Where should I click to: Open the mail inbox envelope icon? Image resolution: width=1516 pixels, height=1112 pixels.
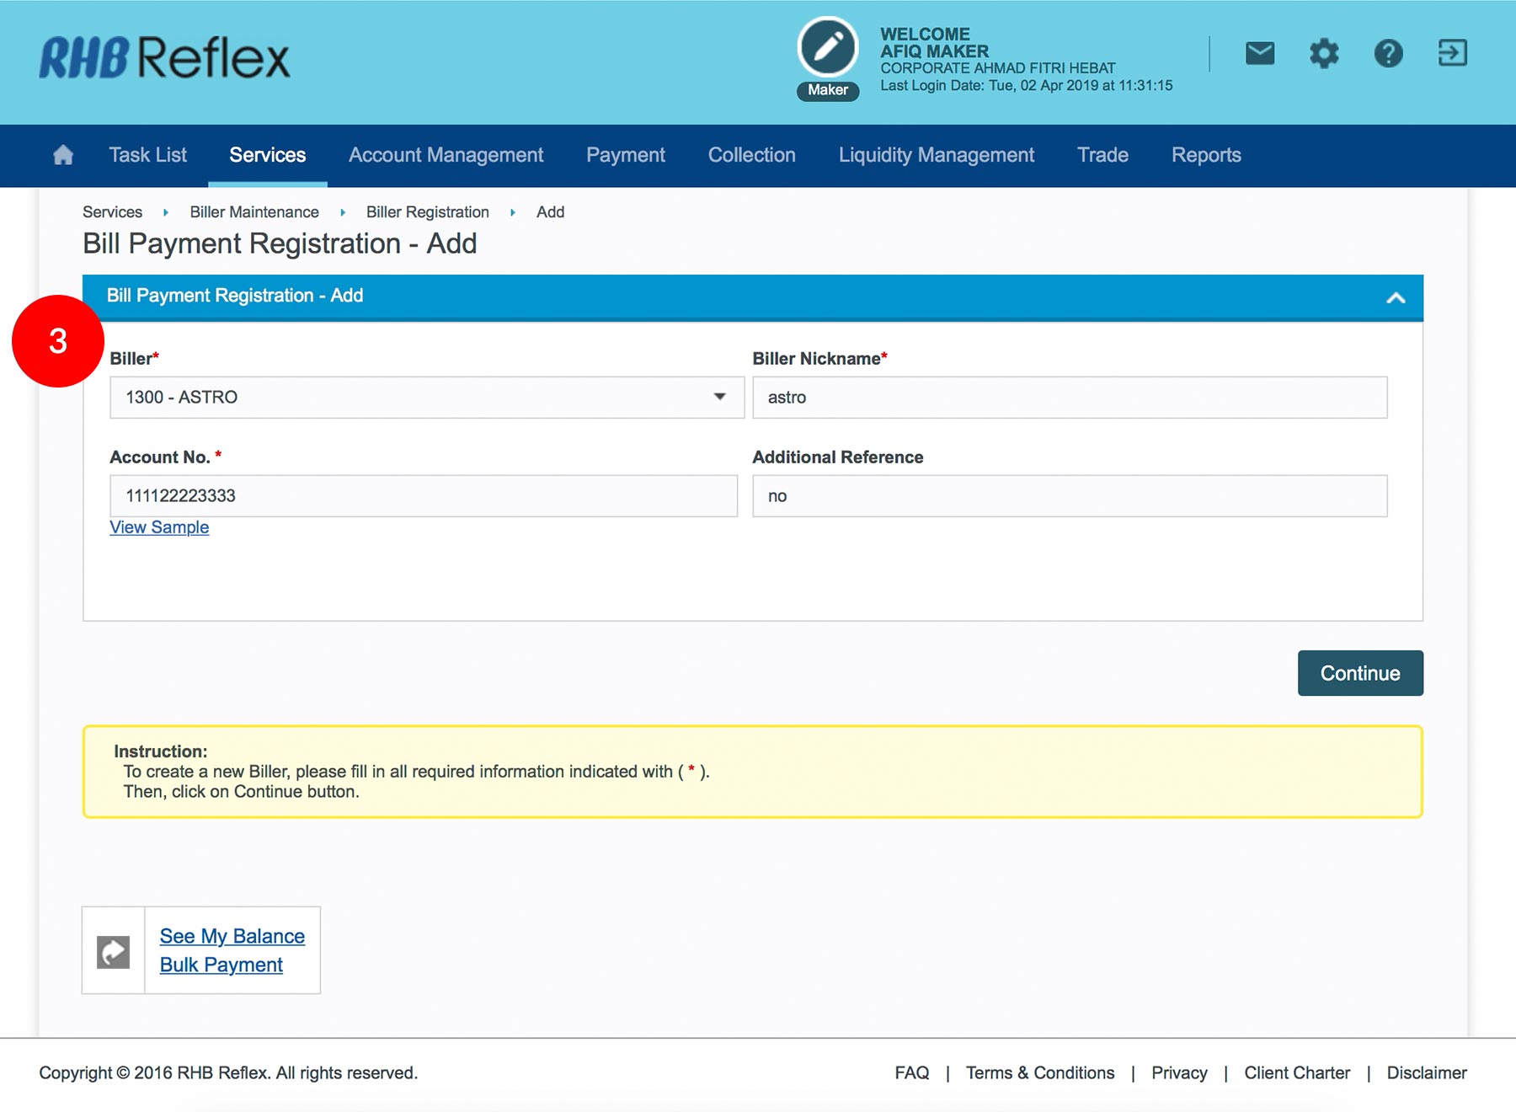(1259, 54)
